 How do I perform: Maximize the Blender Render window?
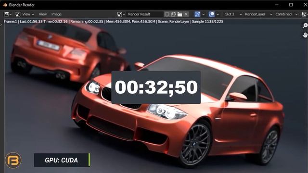291,5
